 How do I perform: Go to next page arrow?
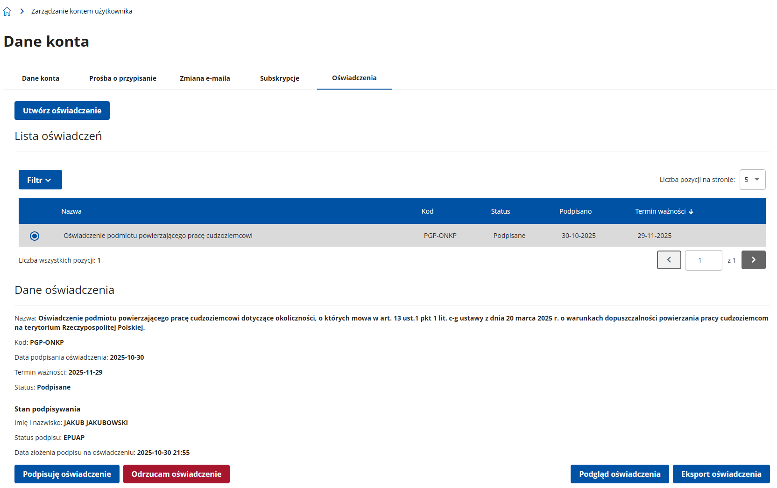753,260
